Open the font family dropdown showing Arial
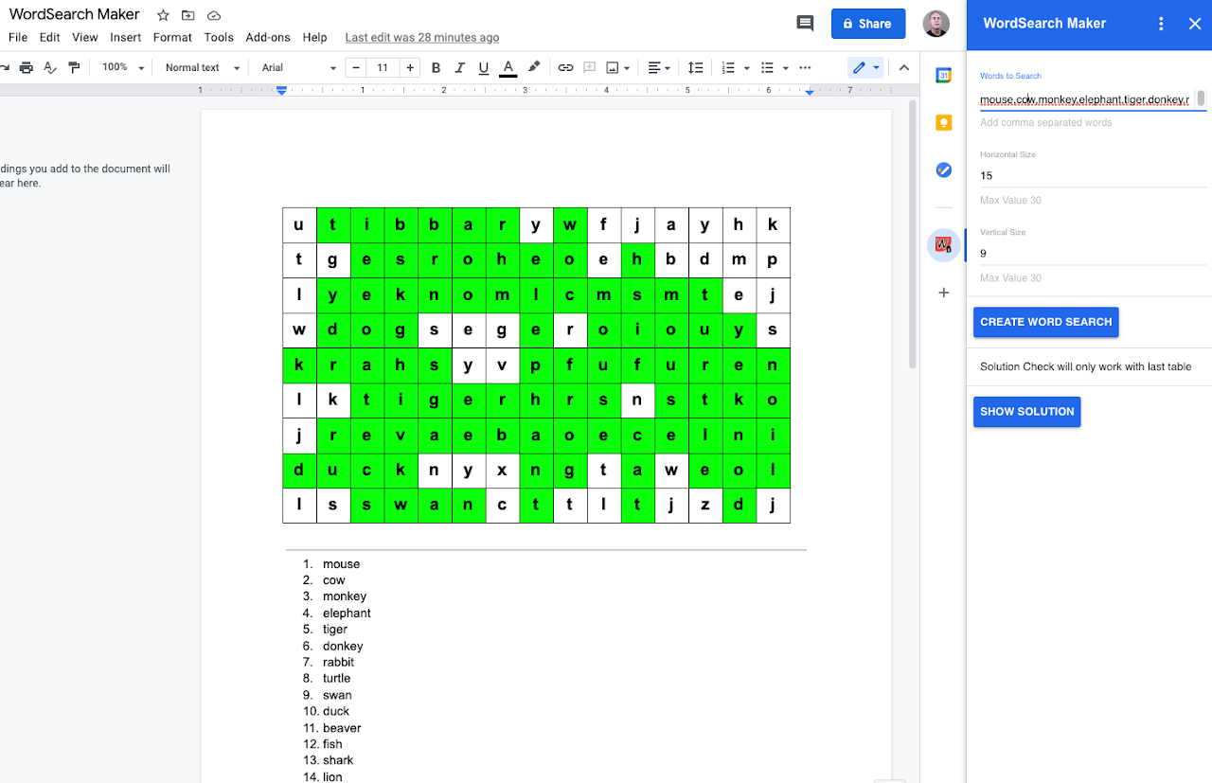 [x=295, y=67]
